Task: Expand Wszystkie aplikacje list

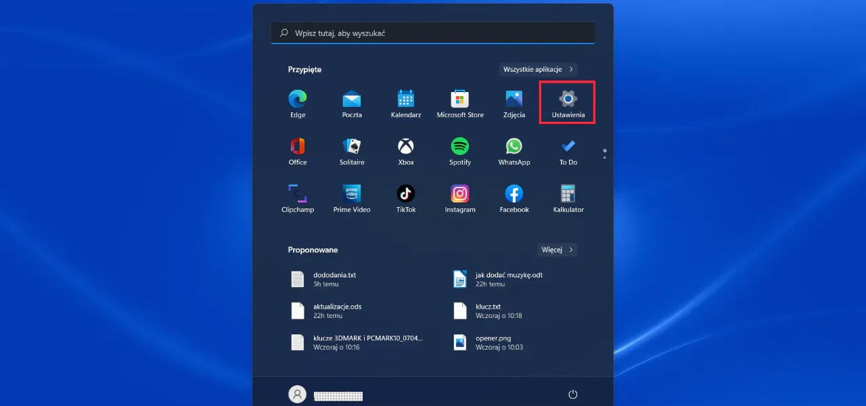Action: pyautogui.click(x=538, y=69)
